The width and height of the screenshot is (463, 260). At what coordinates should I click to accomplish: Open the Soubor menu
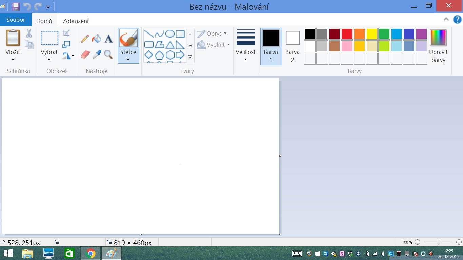[x=16, y=20]
